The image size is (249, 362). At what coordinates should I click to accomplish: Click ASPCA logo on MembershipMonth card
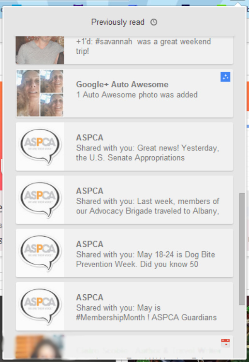coord(40,306)
